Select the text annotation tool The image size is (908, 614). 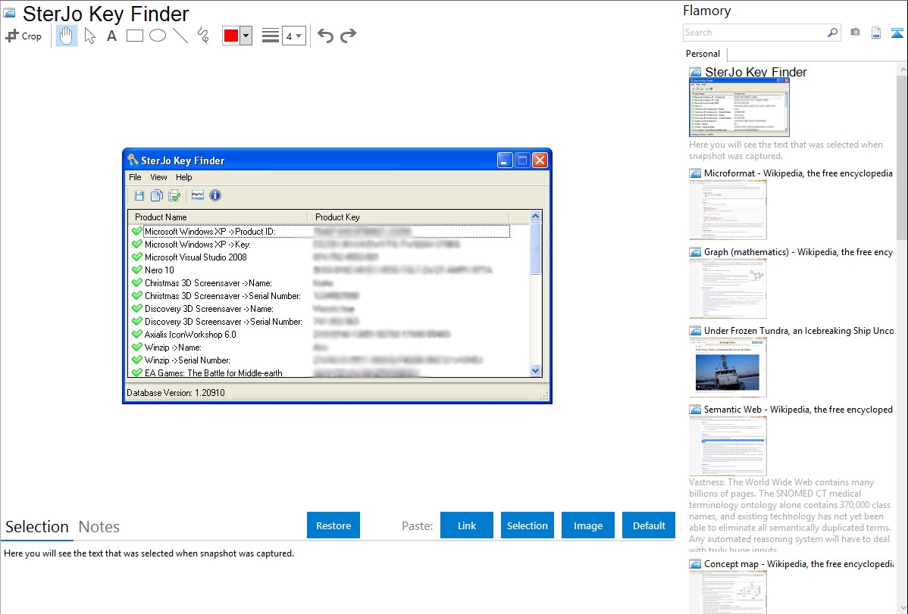point(111,36)
